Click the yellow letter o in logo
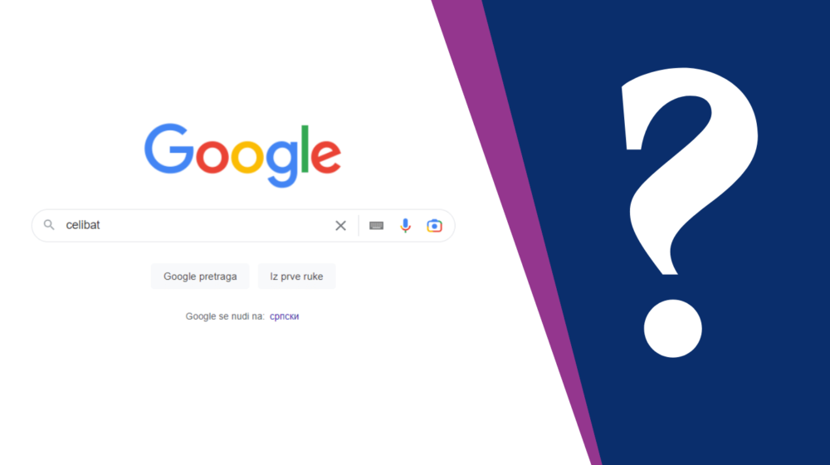 pos(247,156)
